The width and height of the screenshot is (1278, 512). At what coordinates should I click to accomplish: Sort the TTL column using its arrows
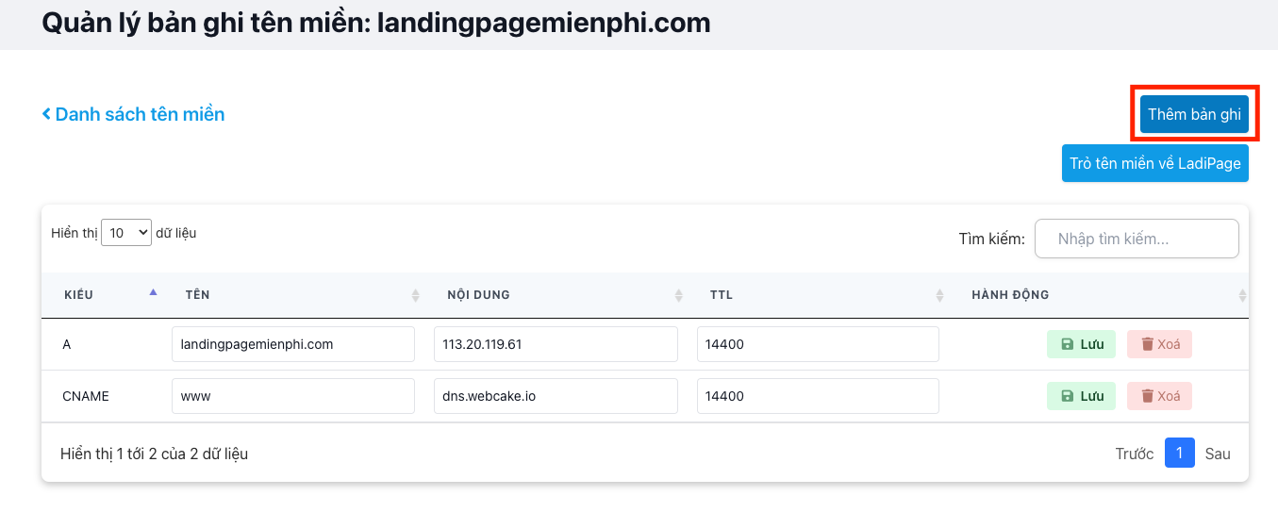click(939, 295)
